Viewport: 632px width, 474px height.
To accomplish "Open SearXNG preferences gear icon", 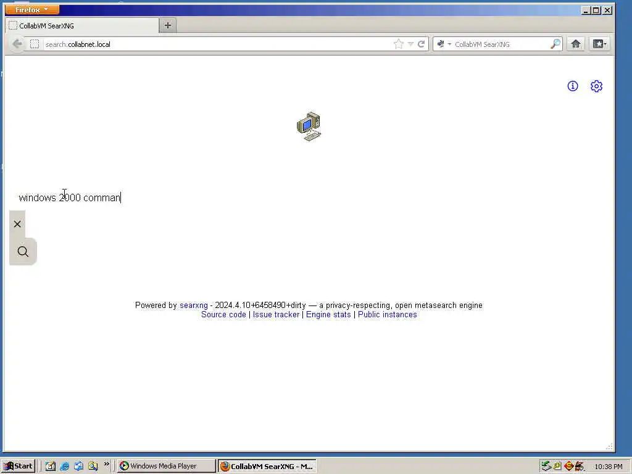I will tap(596, 86).
